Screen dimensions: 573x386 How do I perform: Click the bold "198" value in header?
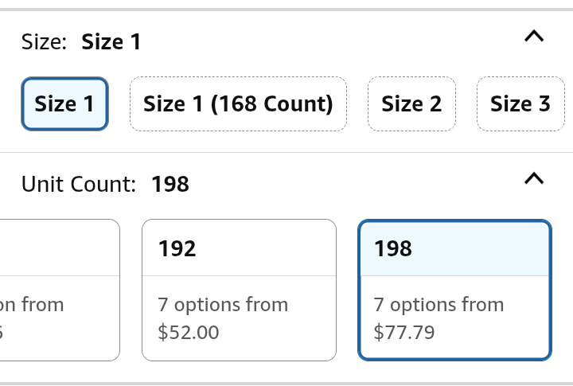[x=170, y=185]
